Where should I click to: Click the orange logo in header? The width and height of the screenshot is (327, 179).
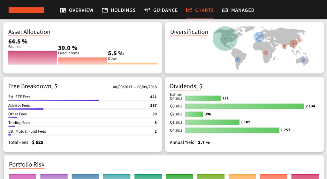[26, 10]
